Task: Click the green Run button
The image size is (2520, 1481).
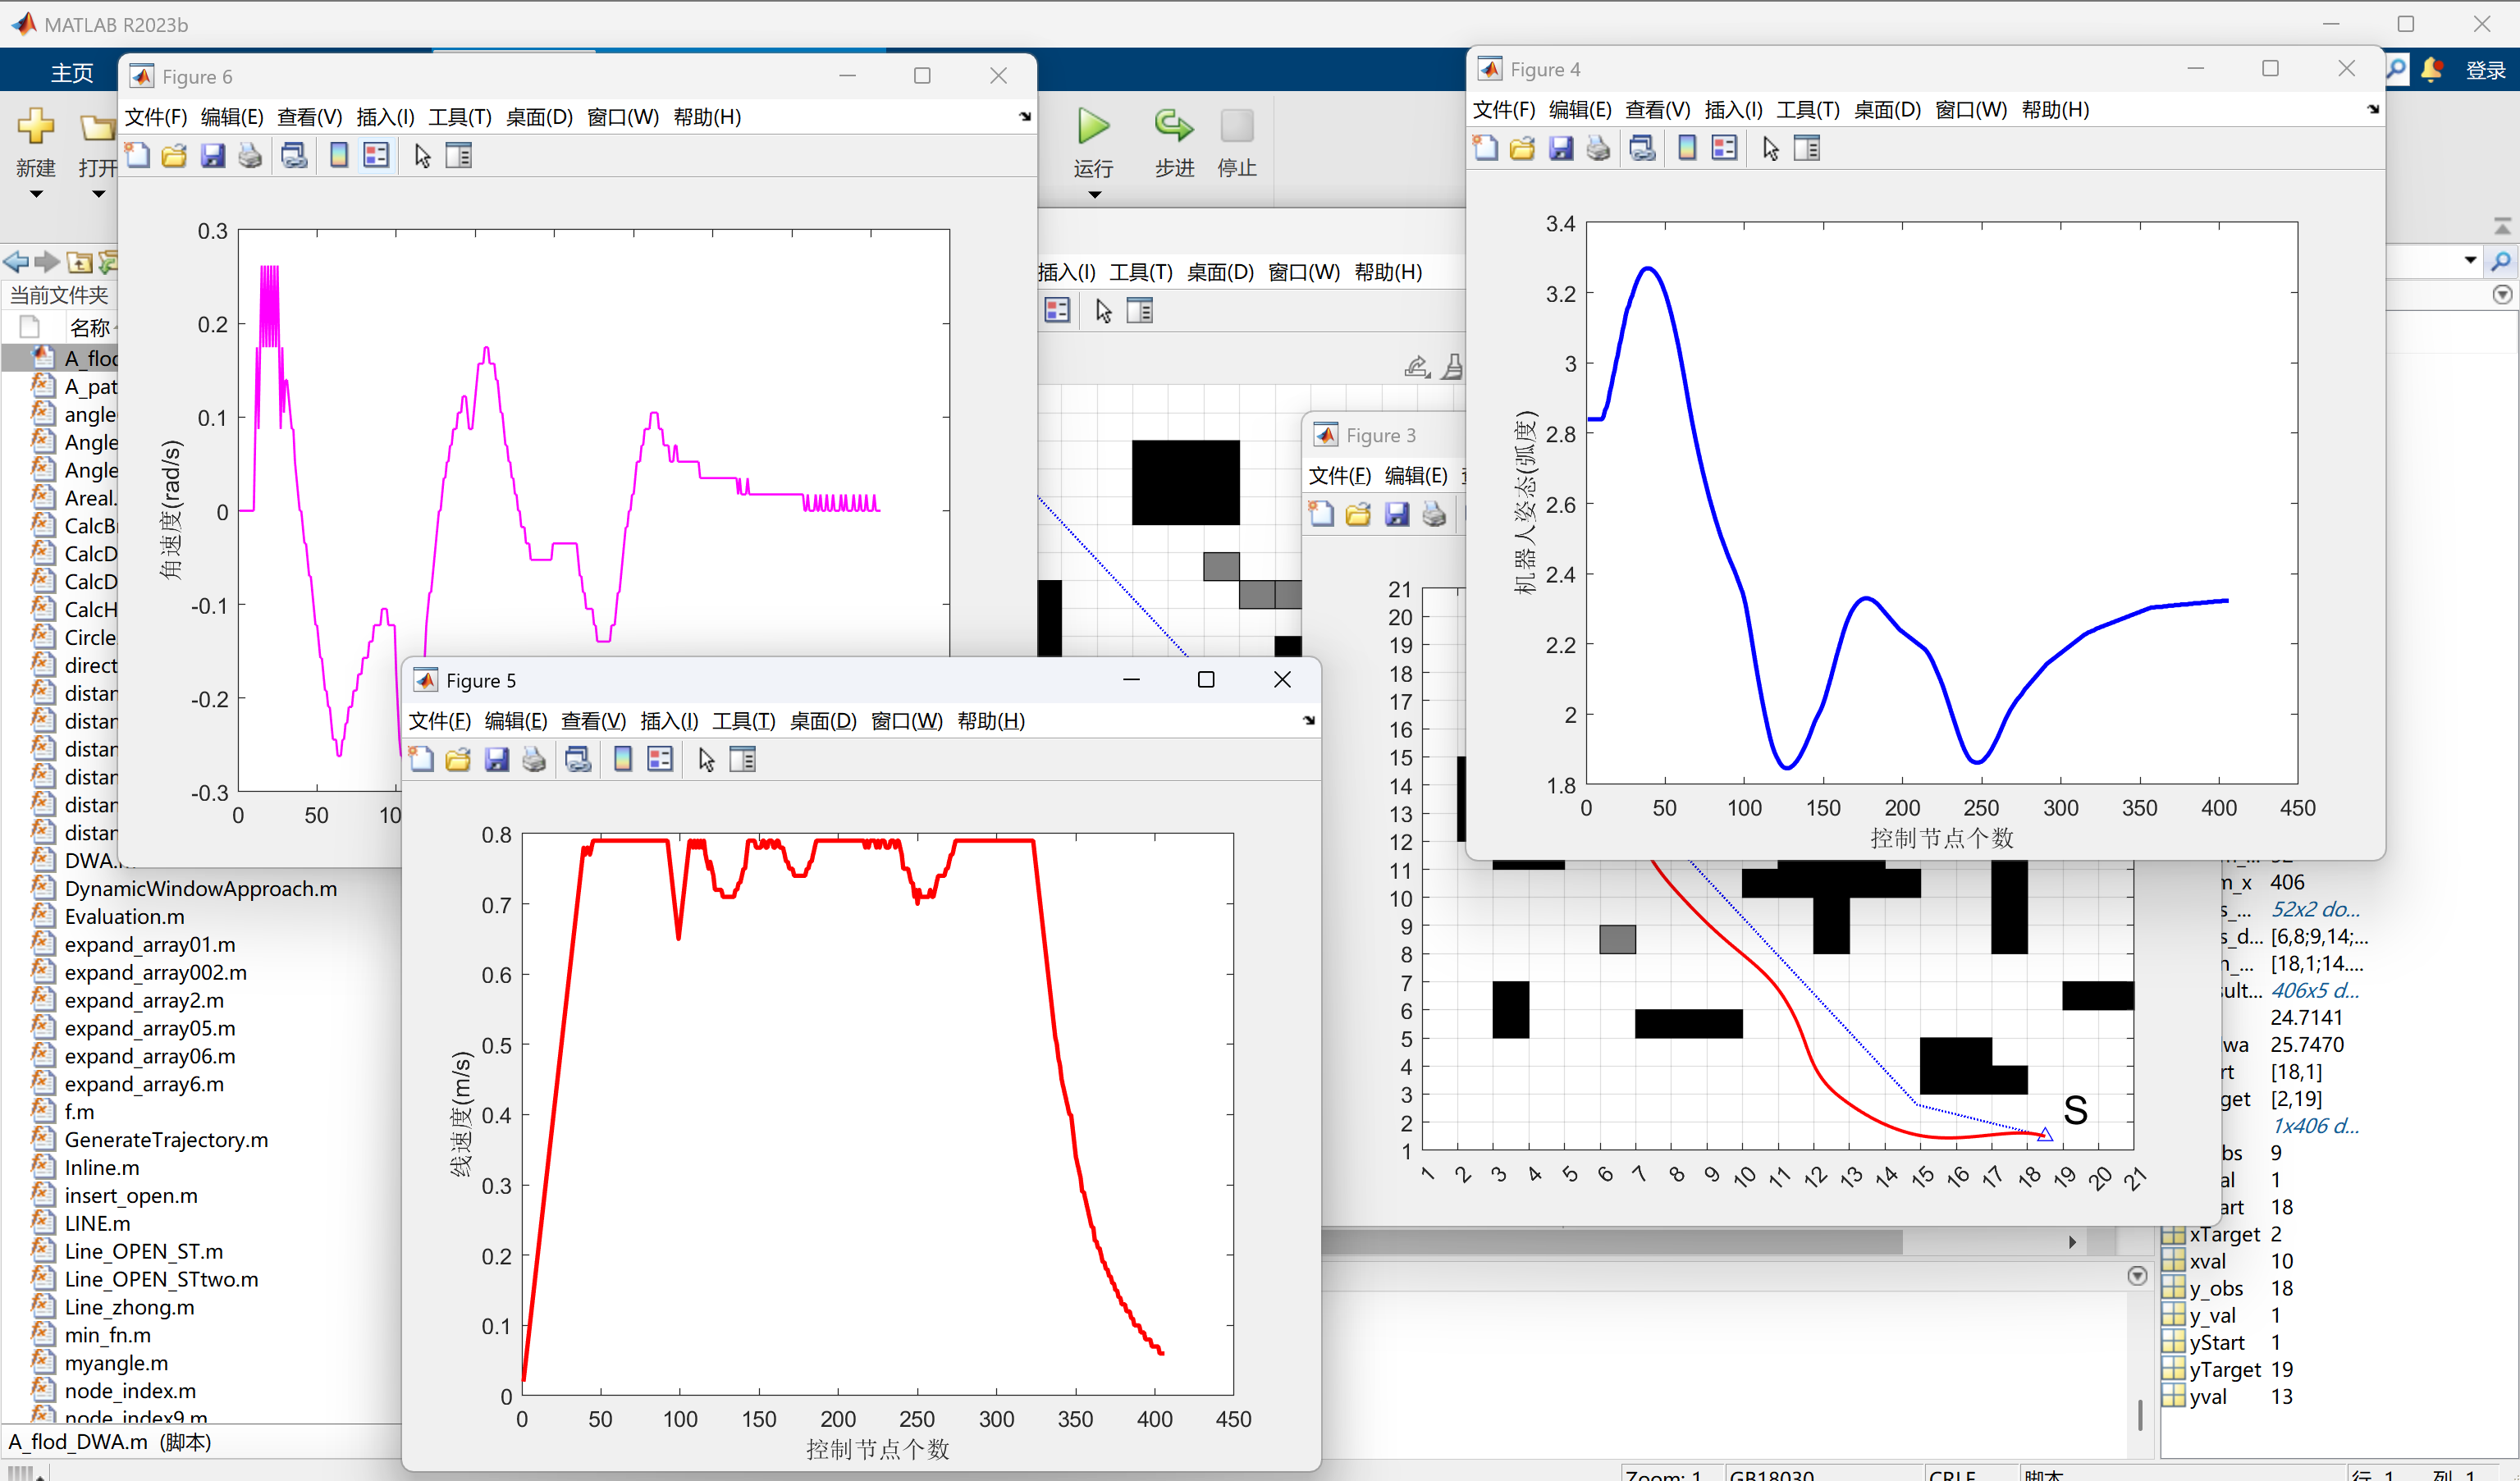Action: pos(1093,127)
